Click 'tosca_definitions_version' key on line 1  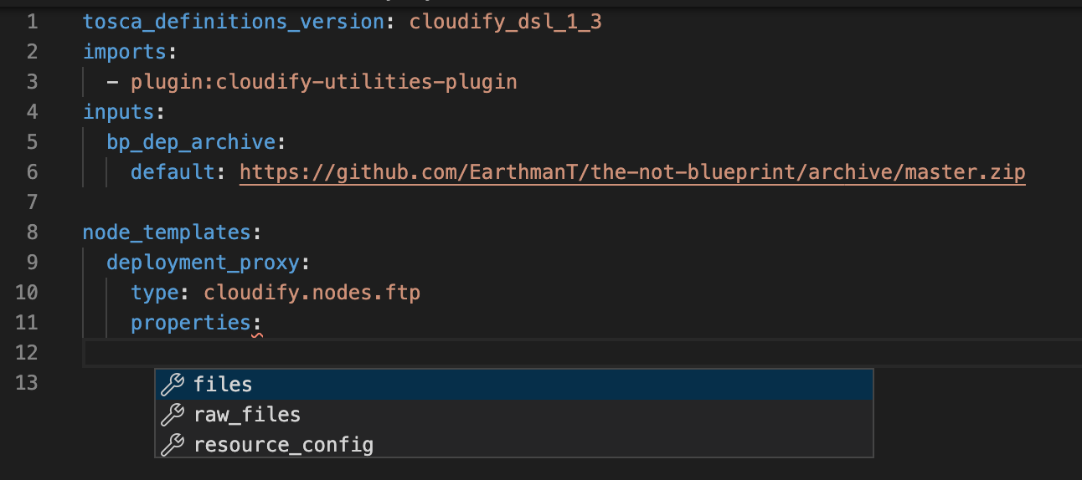point(234,22)
